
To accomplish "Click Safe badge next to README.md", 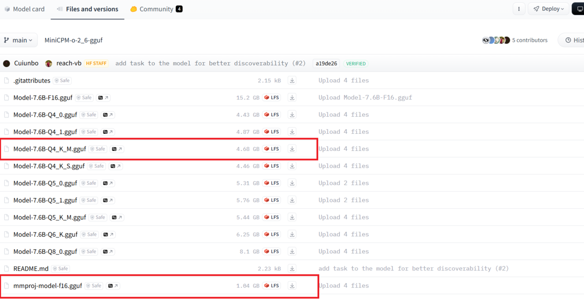I will point(60,268).
